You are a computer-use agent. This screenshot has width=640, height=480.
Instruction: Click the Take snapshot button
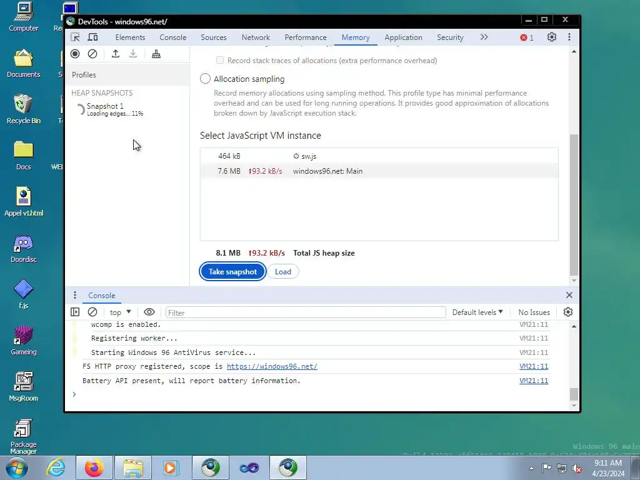point(232,271)
